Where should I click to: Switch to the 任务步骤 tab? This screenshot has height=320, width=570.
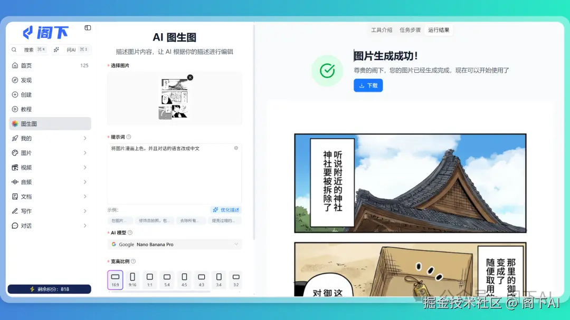tap(410, 30)
